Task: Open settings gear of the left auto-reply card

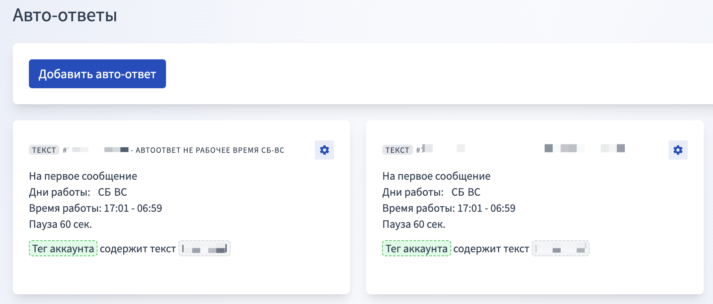Action: [x=324, y=150]
